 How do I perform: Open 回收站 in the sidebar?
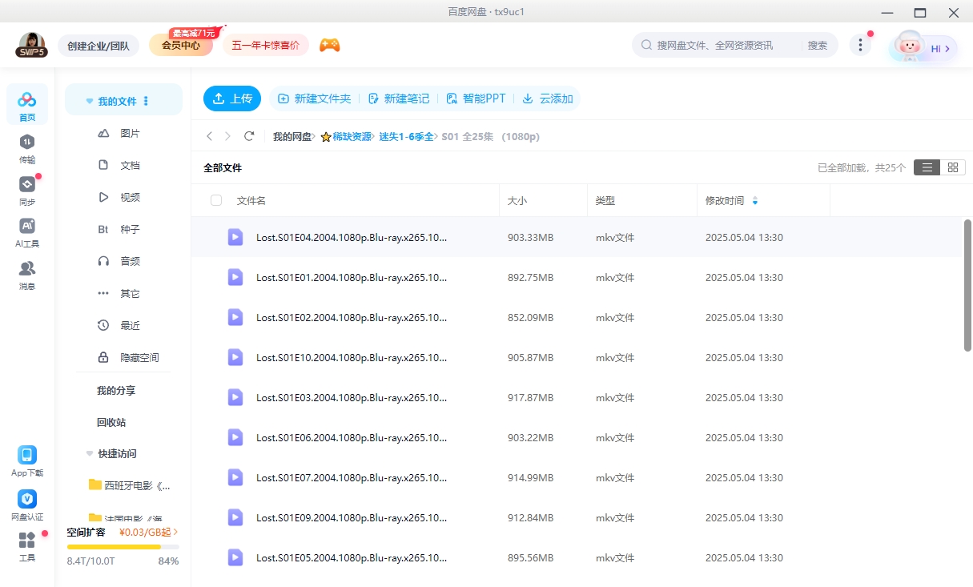click(111, 422)
